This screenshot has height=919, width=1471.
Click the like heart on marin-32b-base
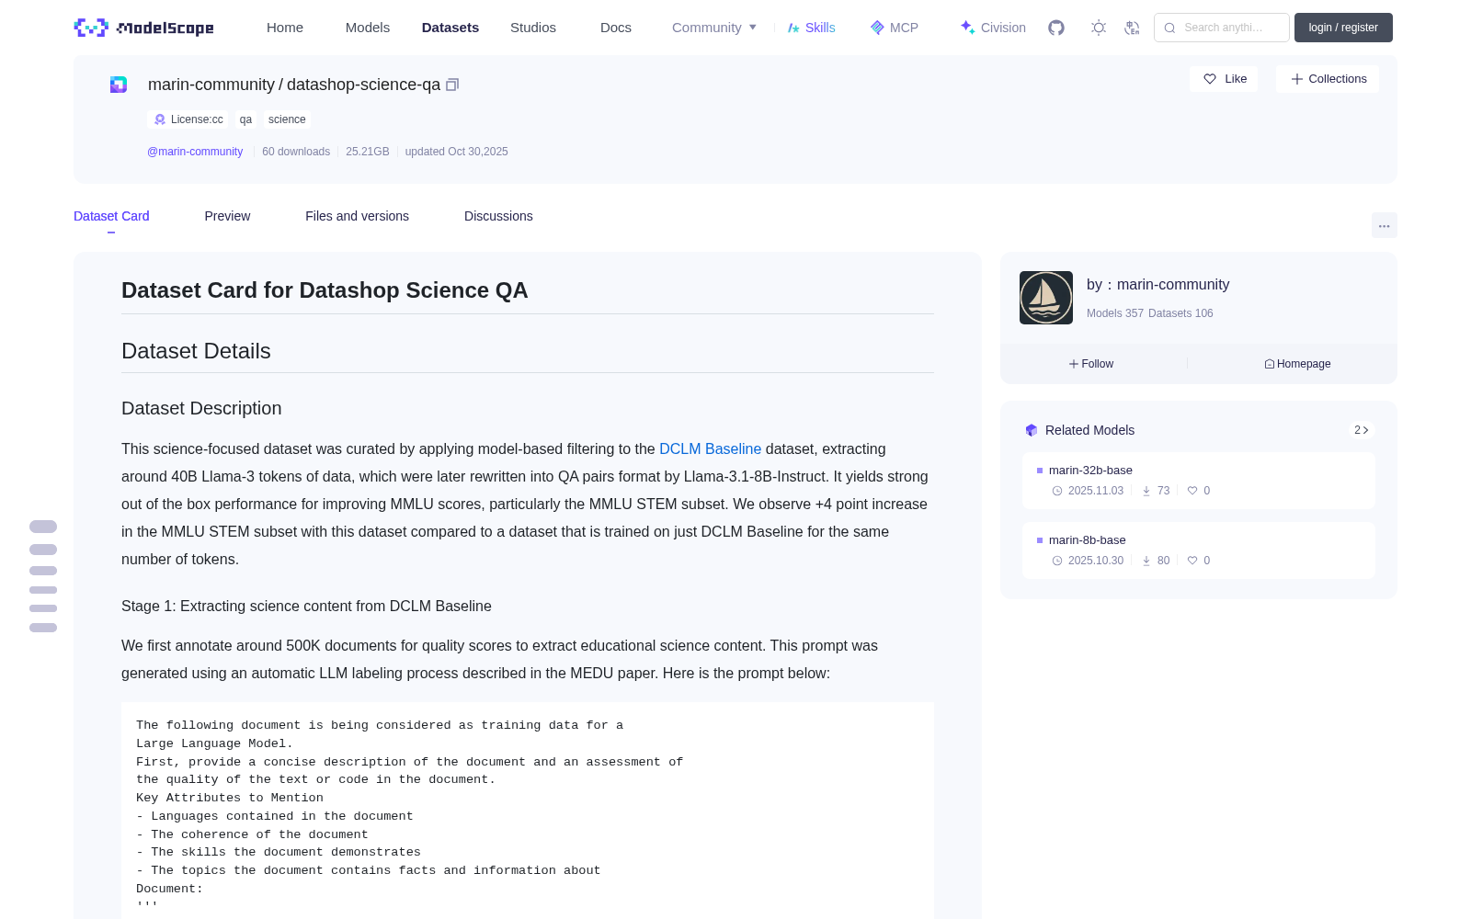coord(1192,491)
